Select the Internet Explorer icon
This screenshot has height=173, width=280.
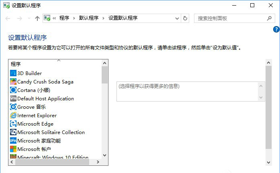point(13,115)
